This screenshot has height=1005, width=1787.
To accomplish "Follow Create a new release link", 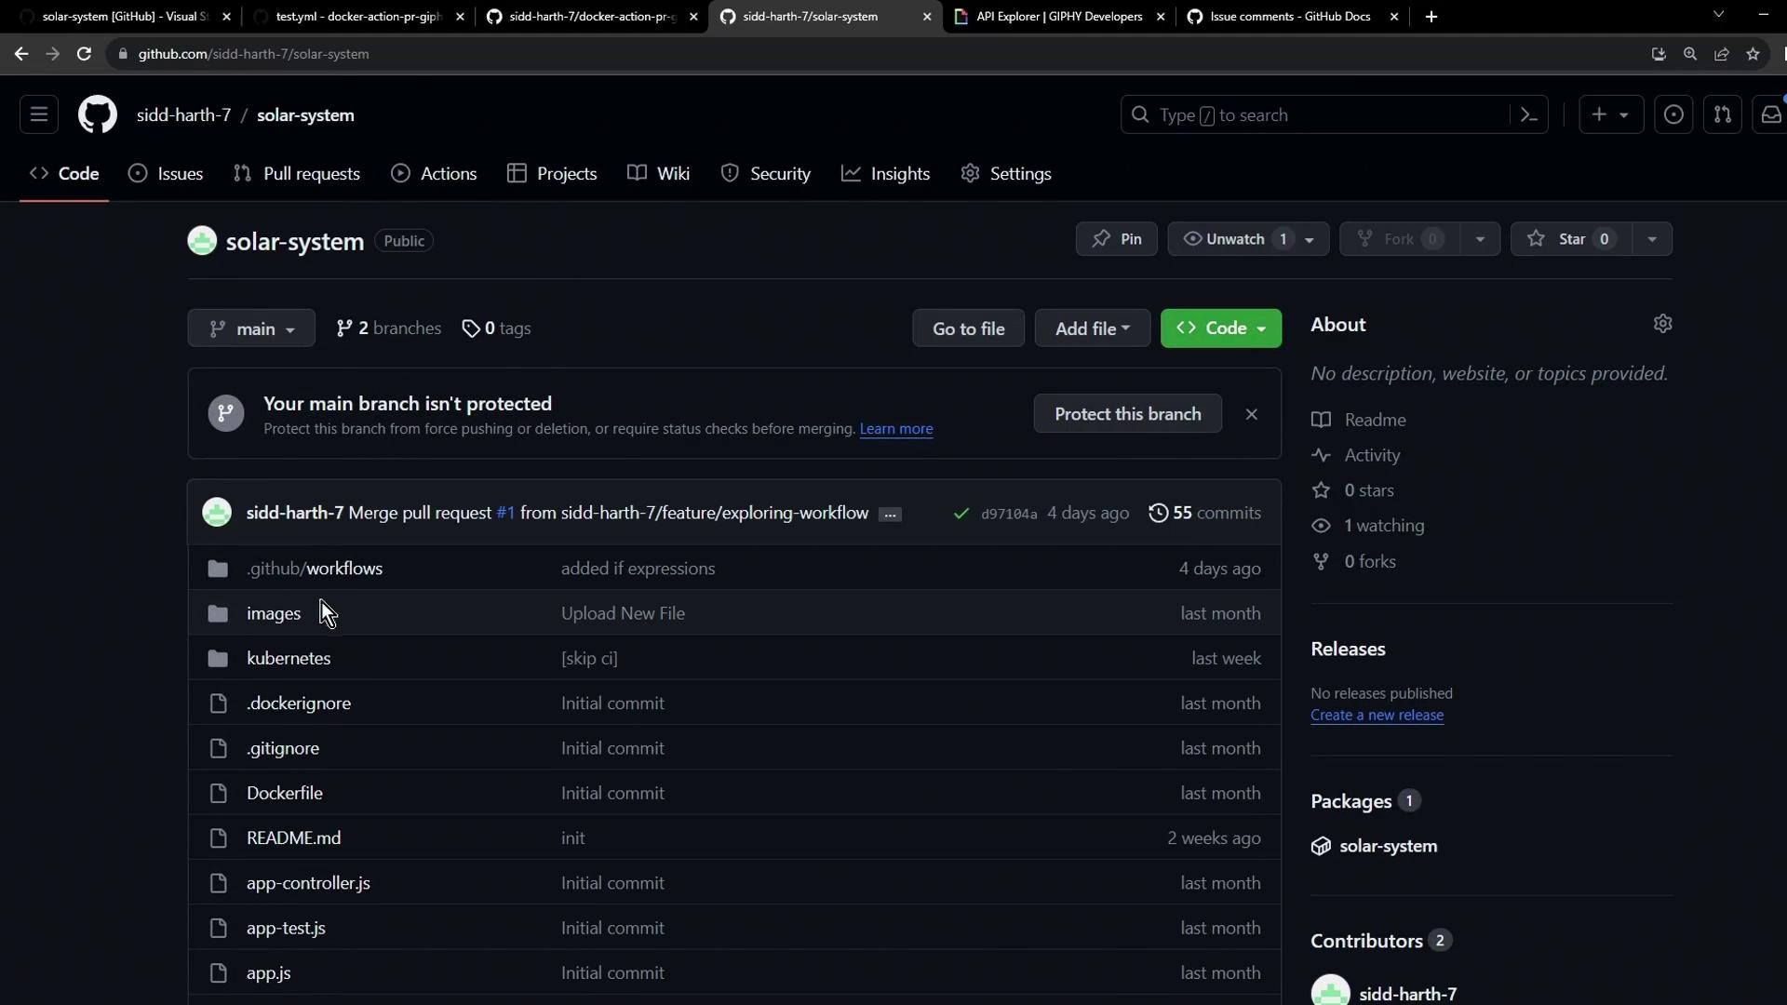I will [1377, 716].
